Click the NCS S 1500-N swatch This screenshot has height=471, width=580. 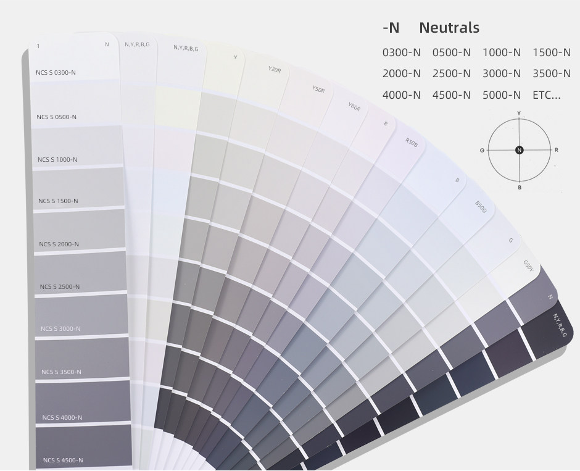78,188
